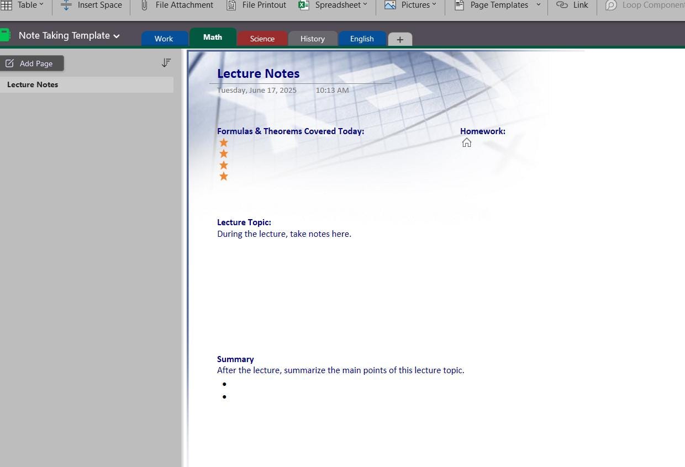Click the Homework heading
685x467 pixels.
[483, 131]
